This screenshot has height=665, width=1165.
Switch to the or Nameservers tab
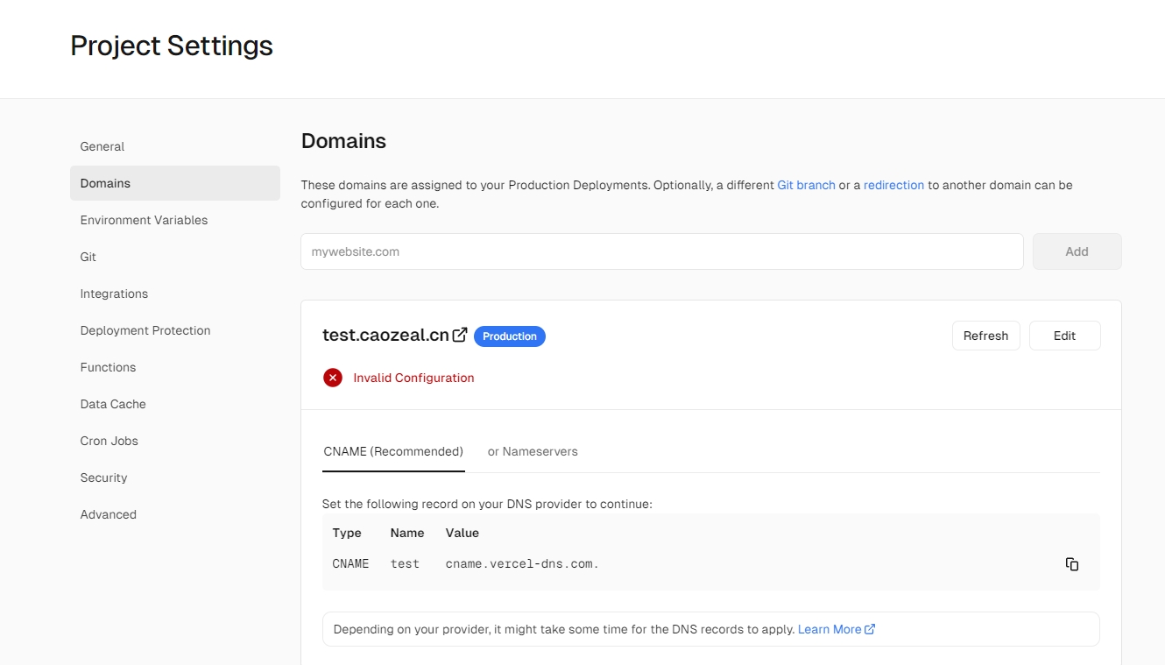pyautogui.click(x=533, y=451)
